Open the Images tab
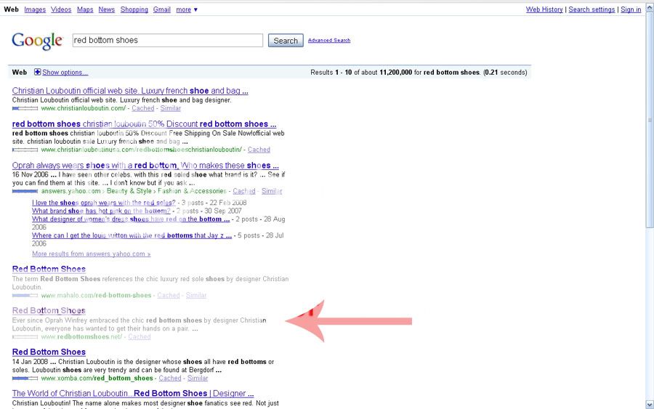 pos(35,9)
